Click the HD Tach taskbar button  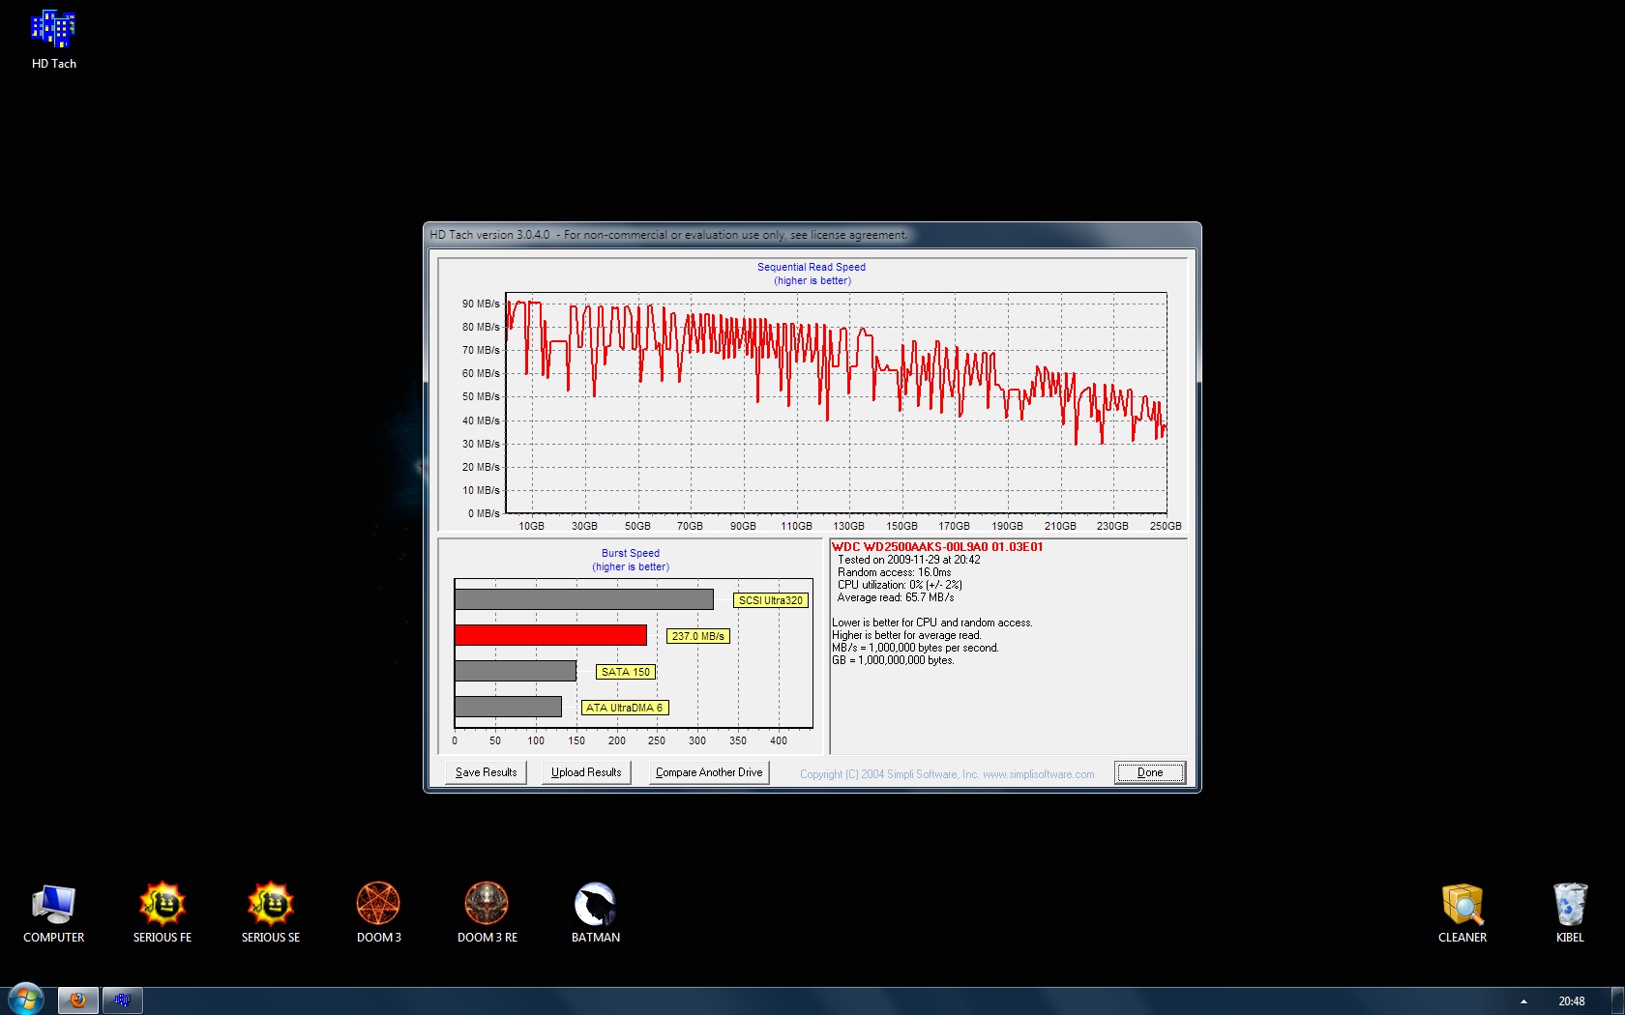click(122, 1000)
